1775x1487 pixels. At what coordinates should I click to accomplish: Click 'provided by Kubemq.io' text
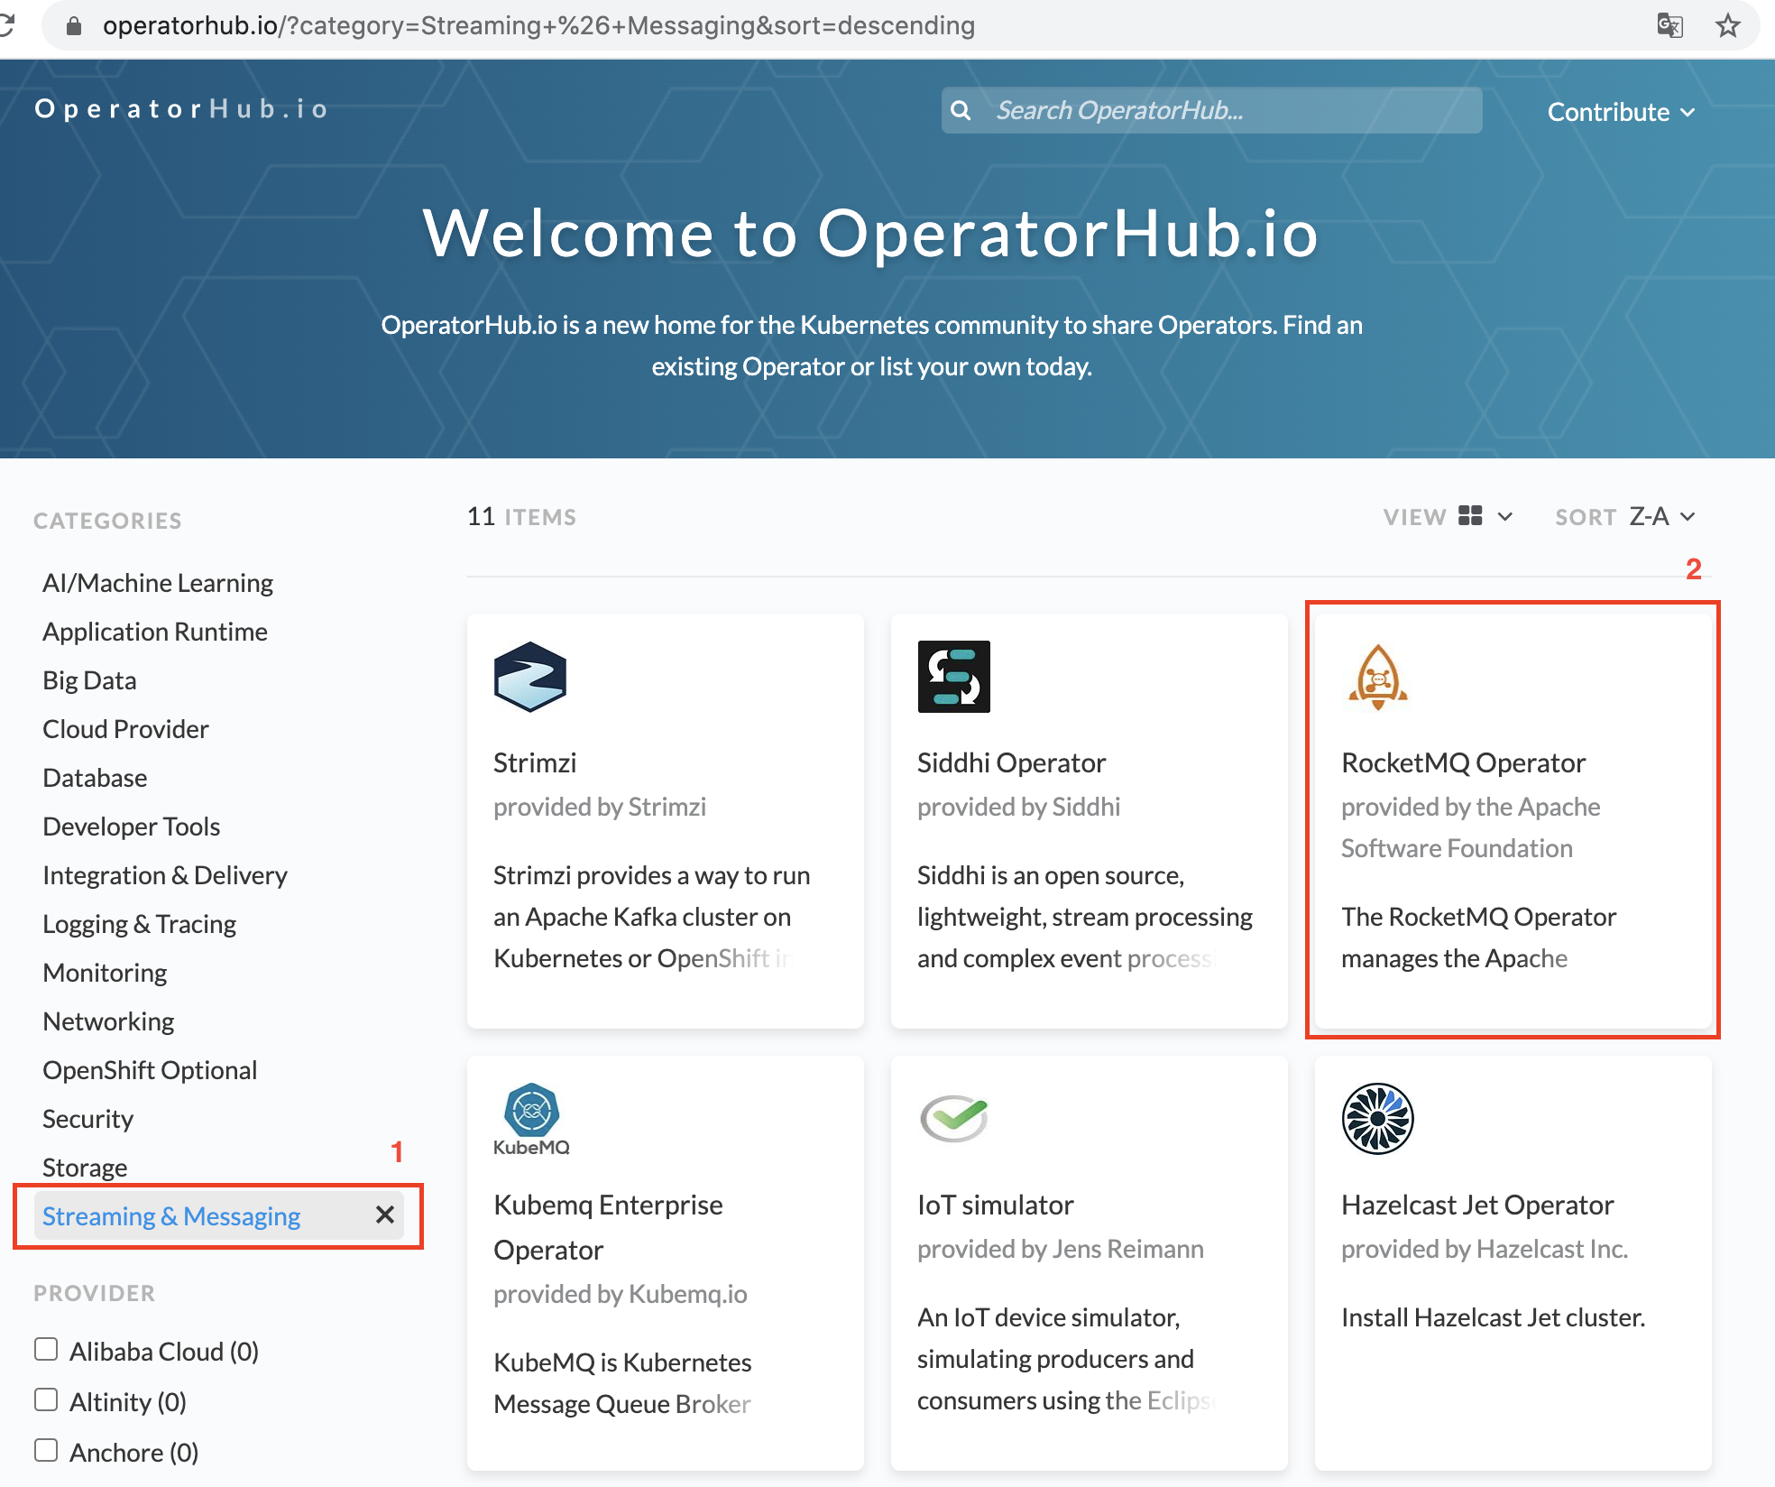(621, 1294)
